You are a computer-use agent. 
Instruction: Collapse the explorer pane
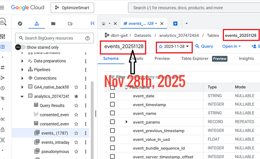click(x=92, y=23)
